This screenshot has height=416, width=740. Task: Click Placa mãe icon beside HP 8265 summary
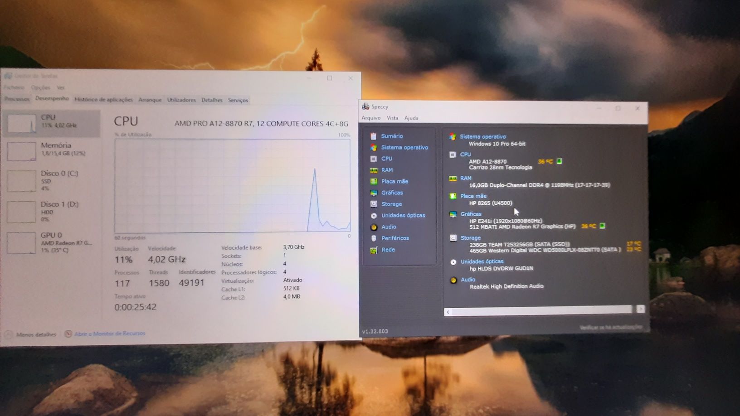point(453,196)
